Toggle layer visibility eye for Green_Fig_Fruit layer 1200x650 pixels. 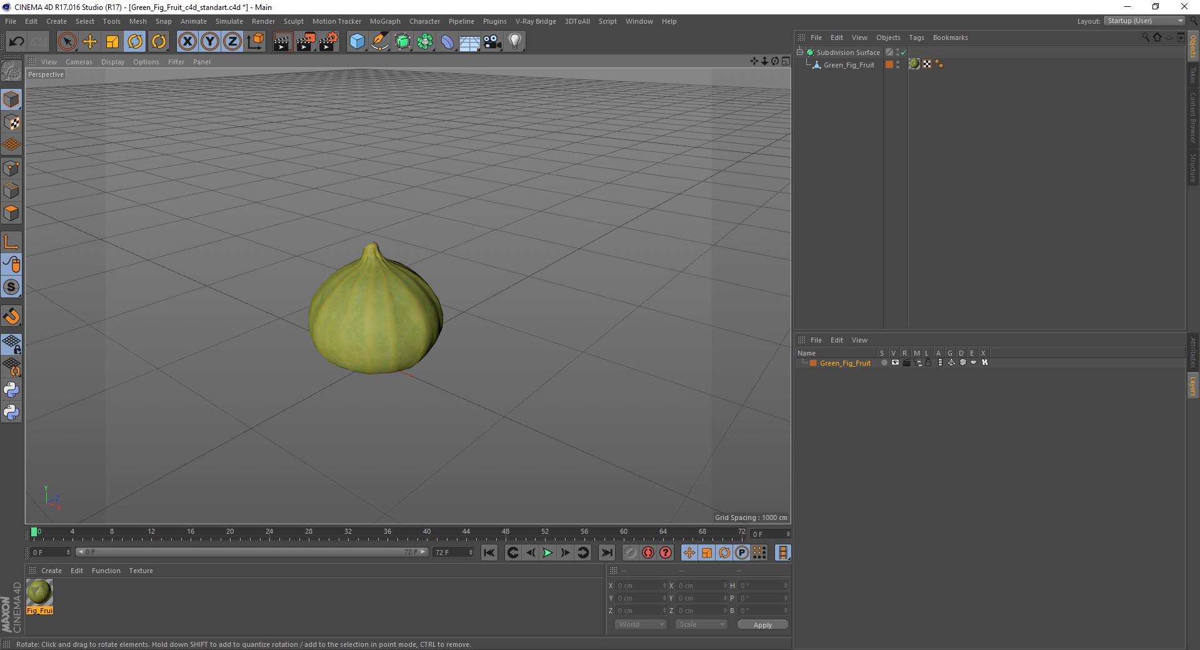click(895, 362)
